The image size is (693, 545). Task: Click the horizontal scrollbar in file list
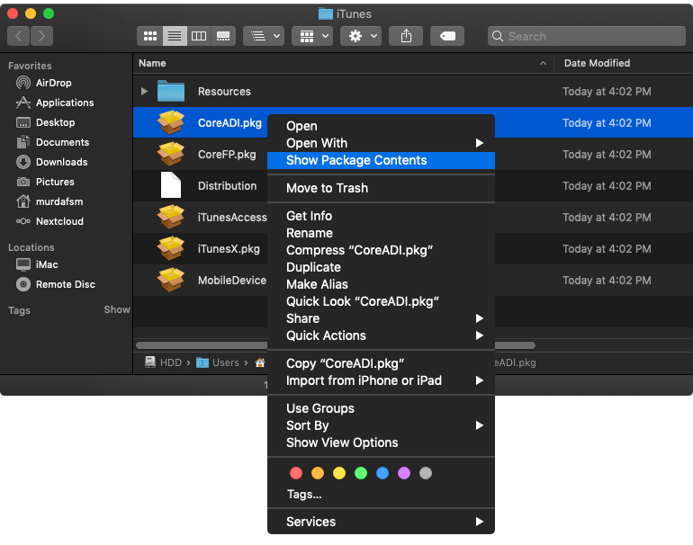click(x=336, y=345)
